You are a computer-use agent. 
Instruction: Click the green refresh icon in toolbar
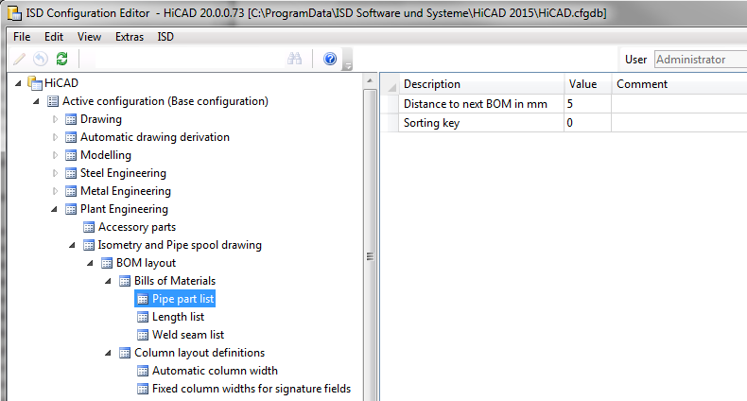[x=61, y=59]
